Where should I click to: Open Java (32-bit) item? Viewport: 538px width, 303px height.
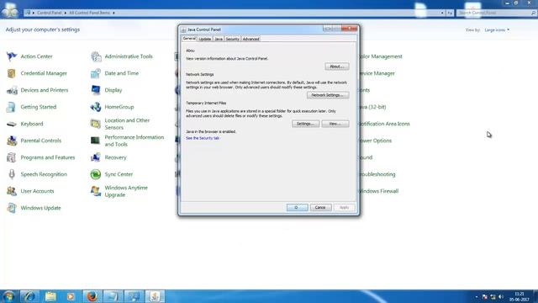[372, 107]
